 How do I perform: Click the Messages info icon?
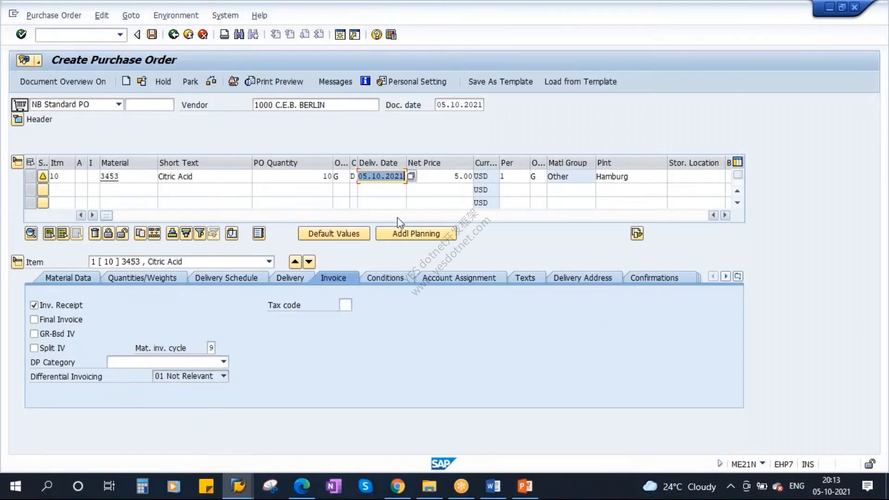click(x=365, y=81)
